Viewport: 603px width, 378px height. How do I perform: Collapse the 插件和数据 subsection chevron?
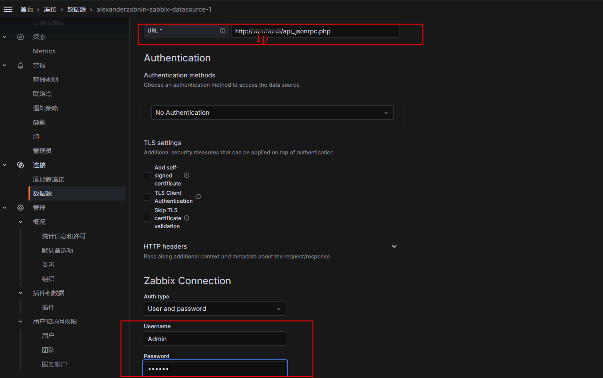(20, 293)
